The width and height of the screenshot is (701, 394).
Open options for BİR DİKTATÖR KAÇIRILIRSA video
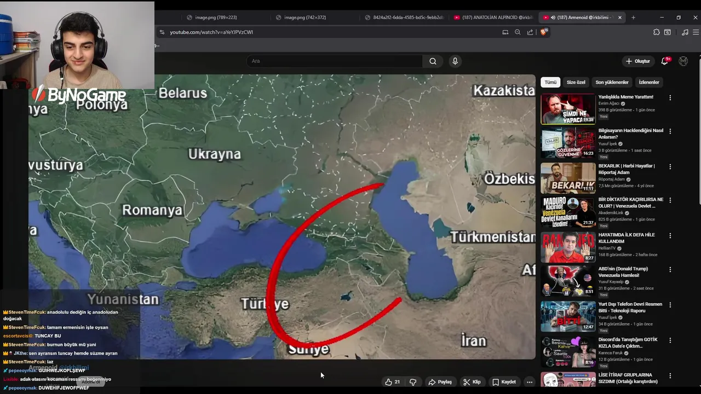pos(670,200)
